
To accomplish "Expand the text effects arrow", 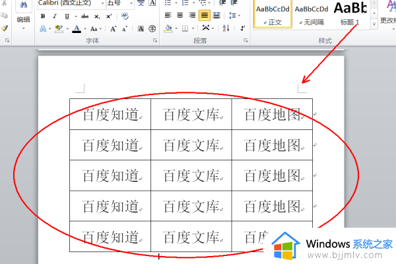I will pyautogui.click(x=49, y=29).
